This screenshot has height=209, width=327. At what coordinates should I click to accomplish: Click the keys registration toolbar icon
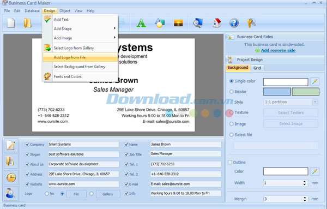point(251,23)
